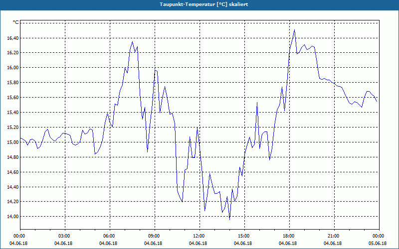Click the 18:00 time label
This screenshot has width=399, height=249.
(x=289, y=236)
